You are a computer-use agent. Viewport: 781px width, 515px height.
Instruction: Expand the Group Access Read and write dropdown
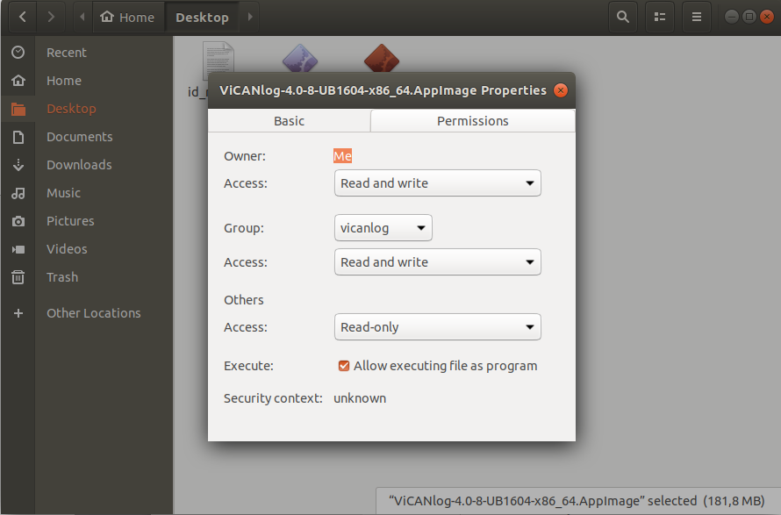coord(437,262)
